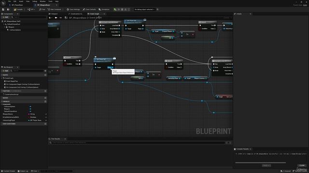Viewport: 309px width, 173px height.
Task: Select Event BeginPlay in My Blueprint
Action: tap(12, 81)
